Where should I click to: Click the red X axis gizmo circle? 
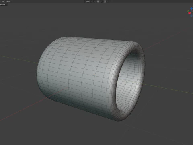point(189,13)
